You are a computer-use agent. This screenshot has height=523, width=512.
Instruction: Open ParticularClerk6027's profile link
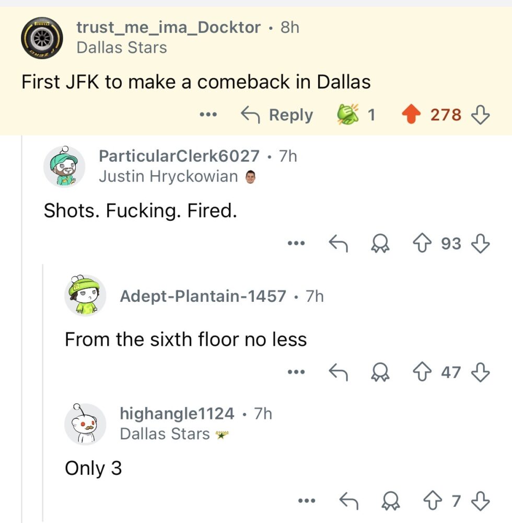pos(179,156)
